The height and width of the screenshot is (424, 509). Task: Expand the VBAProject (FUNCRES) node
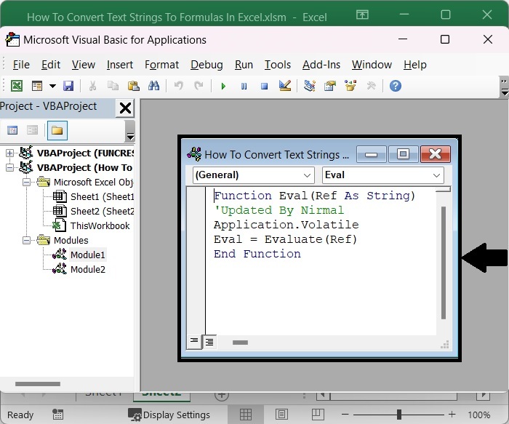(x=9, y=153)
